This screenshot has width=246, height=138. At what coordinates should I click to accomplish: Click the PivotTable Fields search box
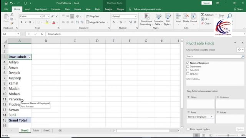pos(215,56)
